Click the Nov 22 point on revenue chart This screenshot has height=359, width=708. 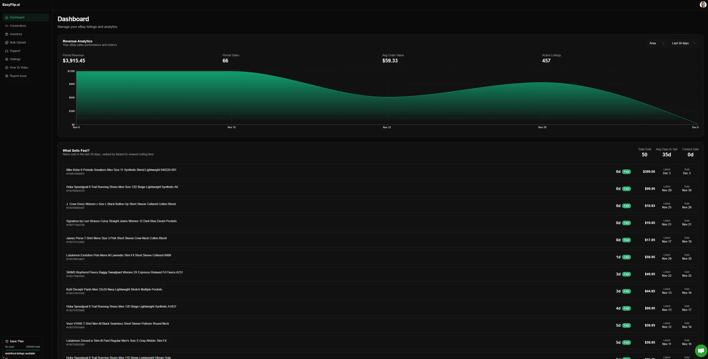click(x=387, y=97)
